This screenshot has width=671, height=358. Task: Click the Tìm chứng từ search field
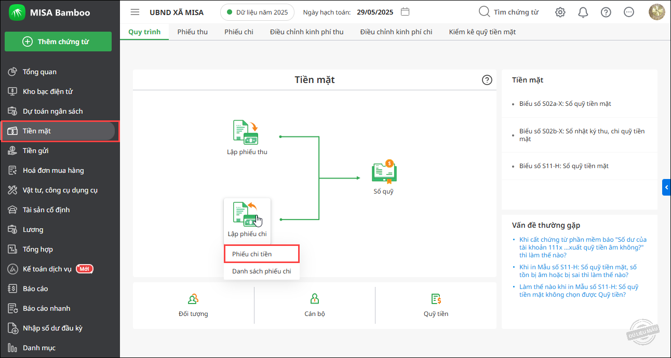[516, 12]
